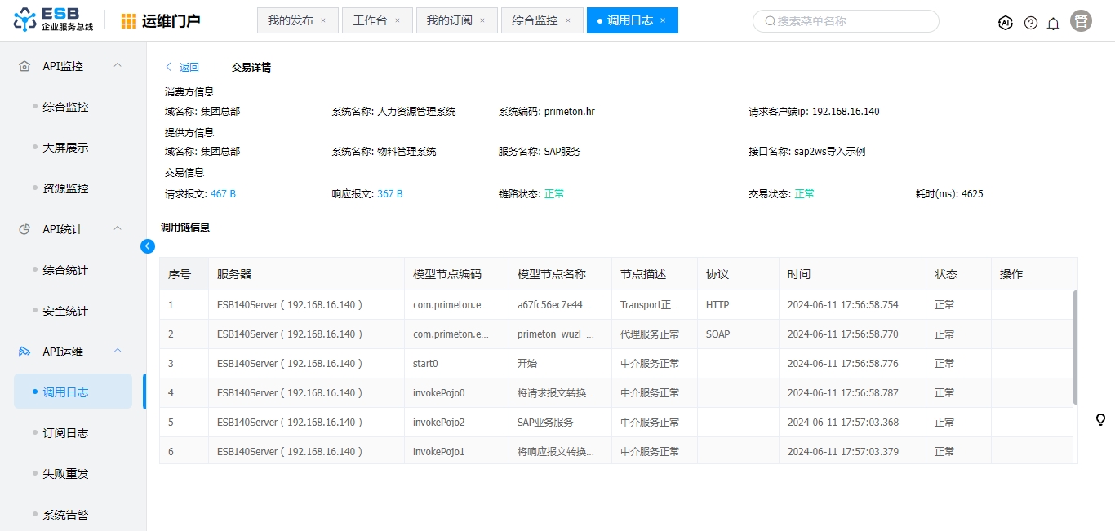Open the 367 B response message link

(x=389, y=194)
